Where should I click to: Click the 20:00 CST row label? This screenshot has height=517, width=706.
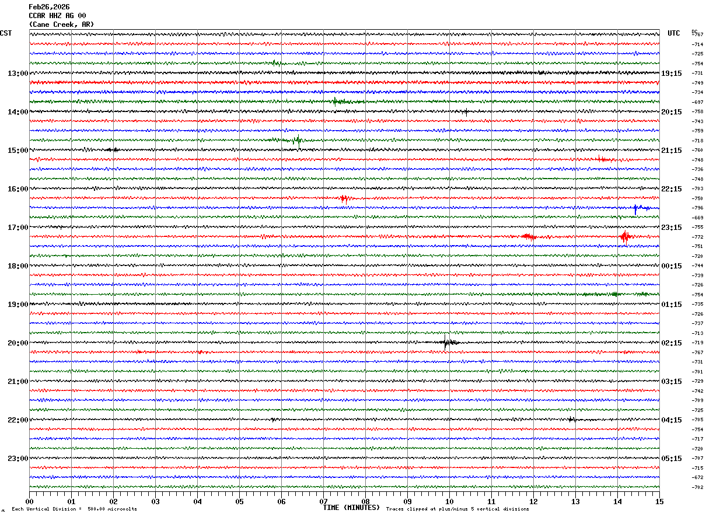[18, 343]
